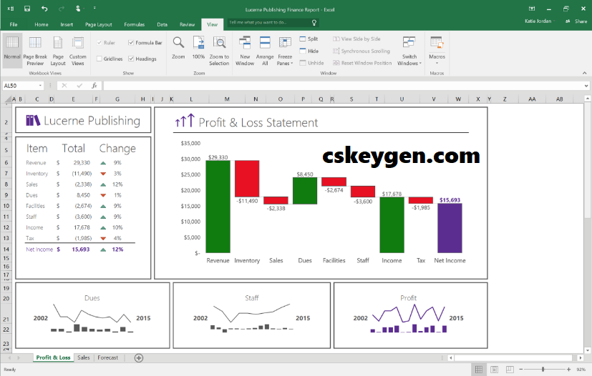Screen dimensions: 592x376
Task: Click the purple Net Income chart bar
Action: [450, 228]
